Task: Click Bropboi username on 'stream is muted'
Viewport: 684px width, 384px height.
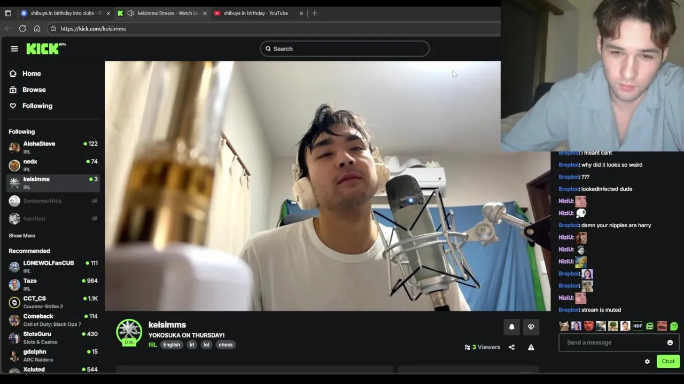Action: coord(568,310)
